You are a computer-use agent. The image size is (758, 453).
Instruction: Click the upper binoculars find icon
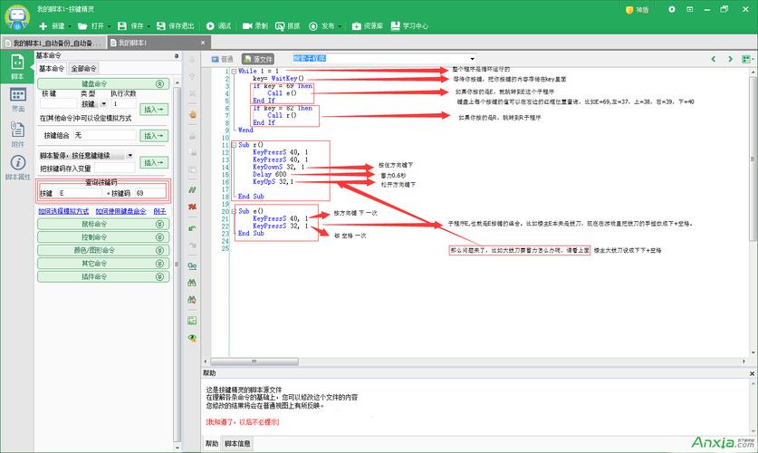pos(192,283)
